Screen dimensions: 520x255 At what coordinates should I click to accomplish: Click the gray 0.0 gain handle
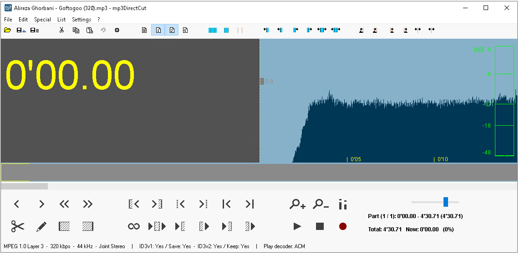pyautogui.click(x=262, y=81)
